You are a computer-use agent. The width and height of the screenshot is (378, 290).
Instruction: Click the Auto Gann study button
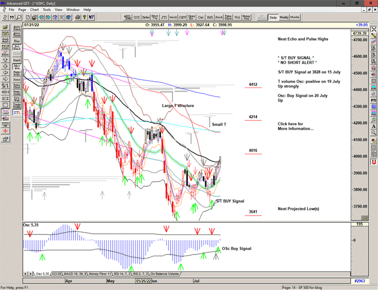tap(17, 27)
